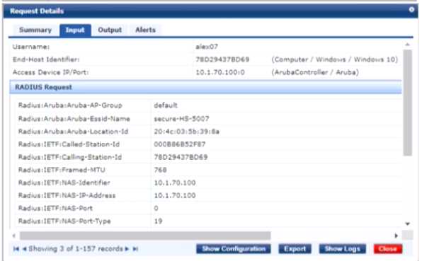422x261 pixels.
Task: Go to the next record
Action: 127,249
